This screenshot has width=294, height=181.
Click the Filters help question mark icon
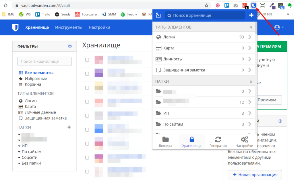pos(70,46)
